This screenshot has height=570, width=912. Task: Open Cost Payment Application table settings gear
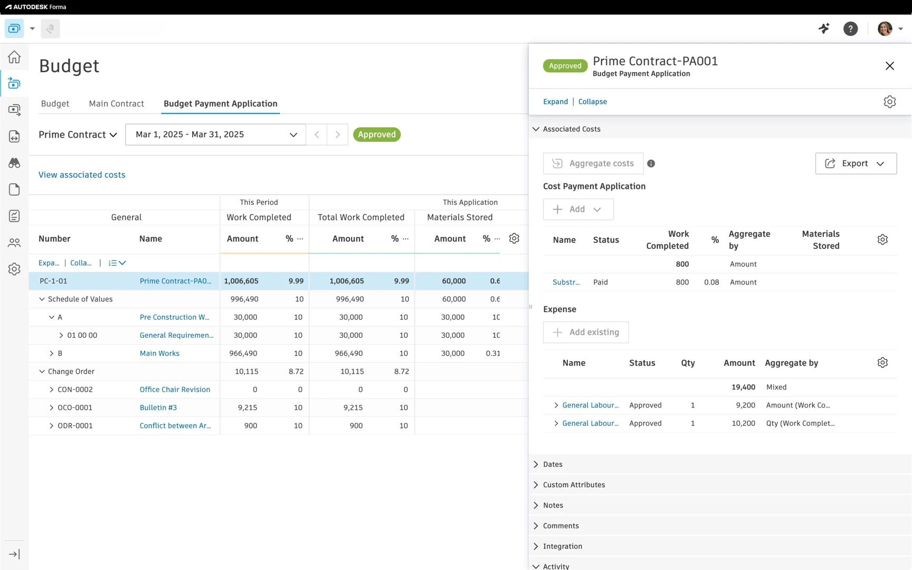882,240
